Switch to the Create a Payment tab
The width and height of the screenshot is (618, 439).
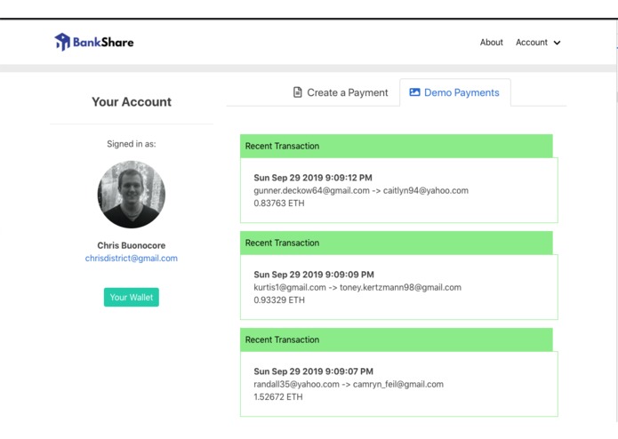coord(341,92)
